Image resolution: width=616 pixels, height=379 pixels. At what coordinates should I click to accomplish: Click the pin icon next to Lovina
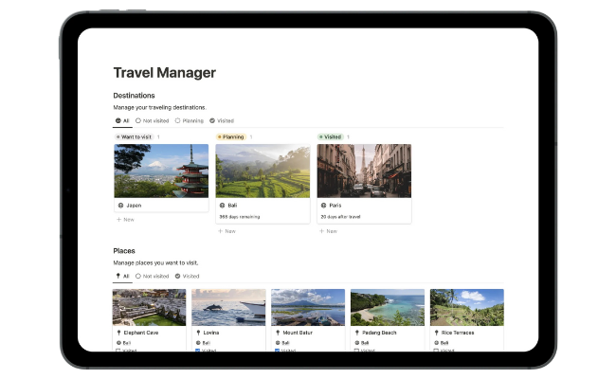coord(198,333)
